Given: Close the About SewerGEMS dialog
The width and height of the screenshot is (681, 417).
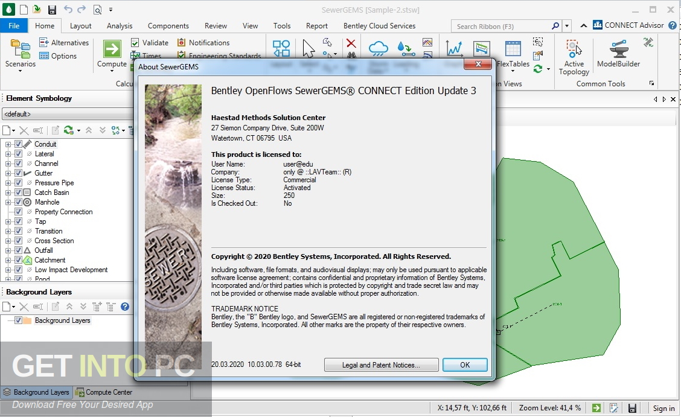Looking at the screenshot, I should point(479,64).
